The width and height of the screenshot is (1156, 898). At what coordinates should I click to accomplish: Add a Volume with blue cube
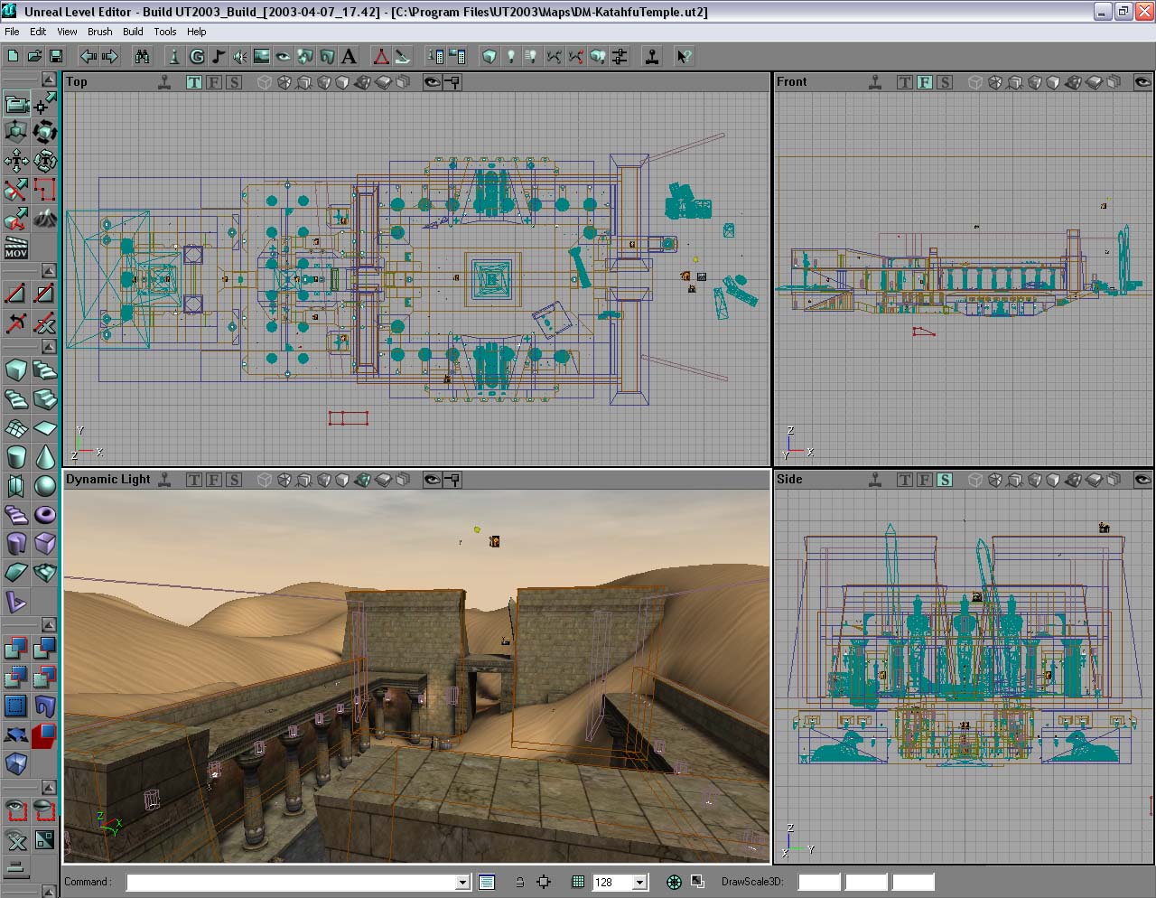16,764
